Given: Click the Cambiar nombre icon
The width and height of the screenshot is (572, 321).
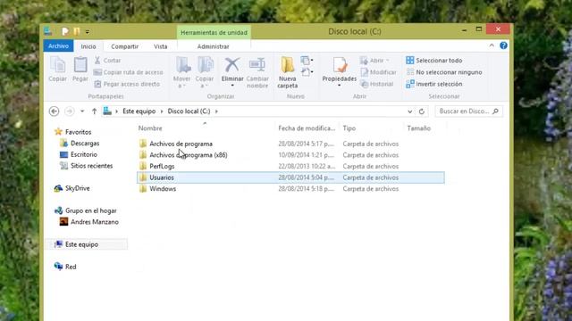Looking at the screenshot, I should [x=257, y=65].
